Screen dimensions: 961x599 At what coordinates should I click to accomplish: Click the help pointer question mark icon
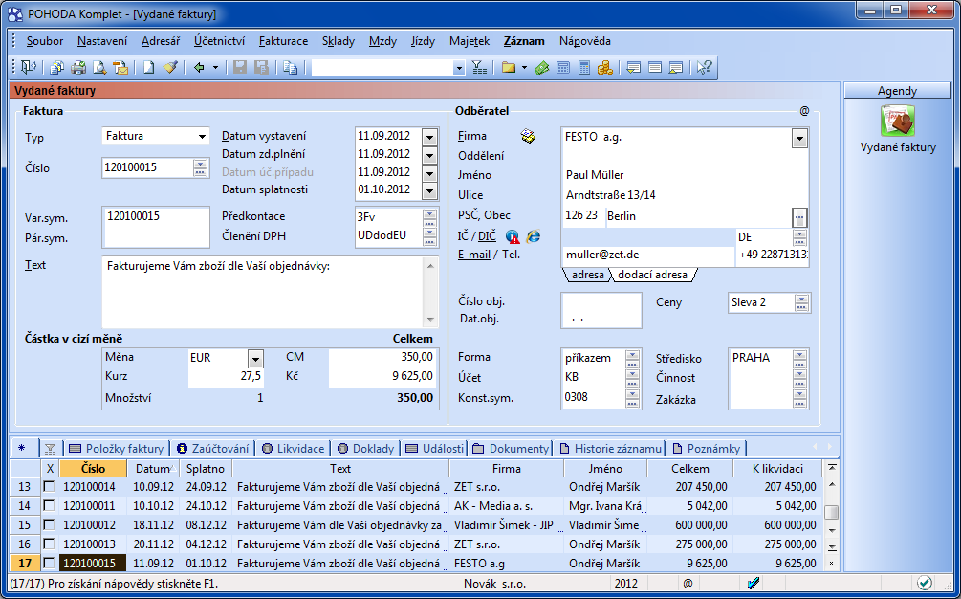point(704,67)
